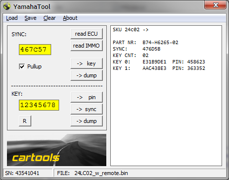Click the '-> key' button

(86, 63)
